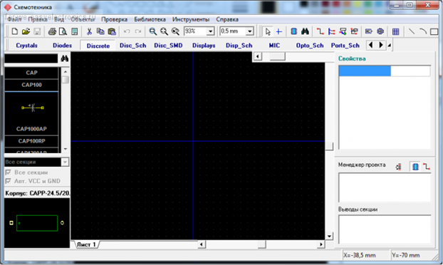Click the New document icon
443x265 pixels.
[14, 31]
